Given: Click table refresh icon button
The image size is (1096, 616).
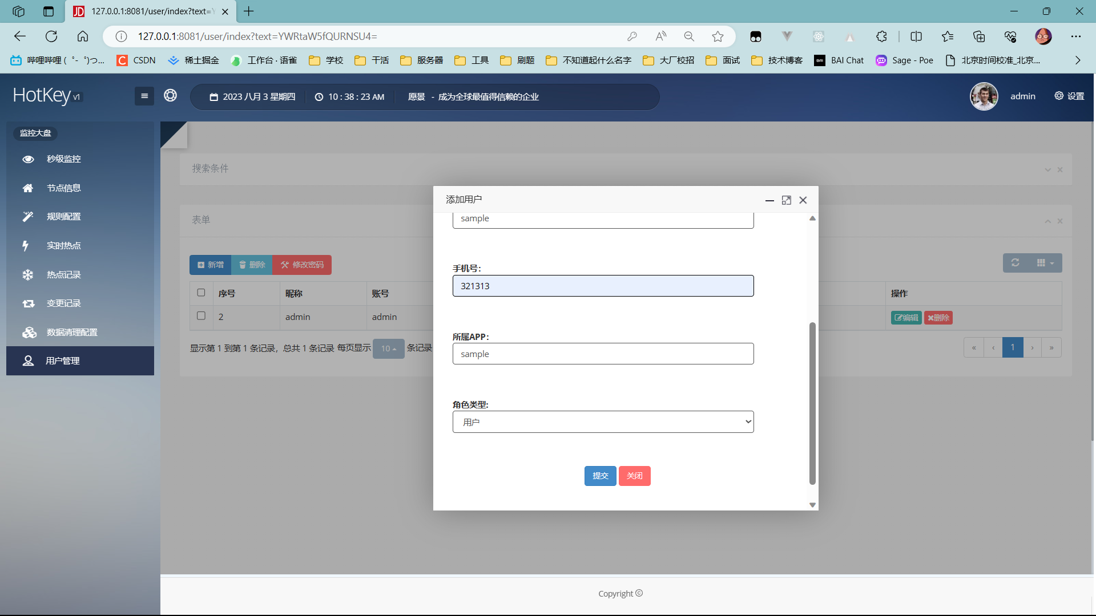Looking at the screenshot, I should [1015, 263].
